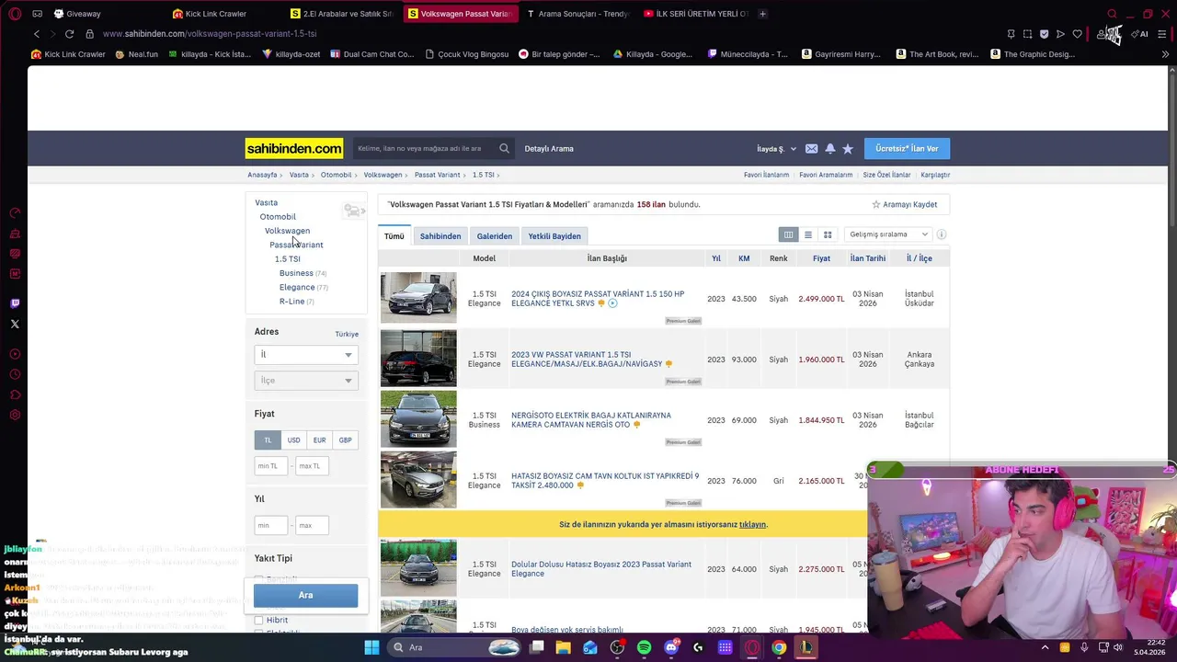Viewport: 1177px width, 662px height.
Task: Click min TL price input
Action: point(271,466)
